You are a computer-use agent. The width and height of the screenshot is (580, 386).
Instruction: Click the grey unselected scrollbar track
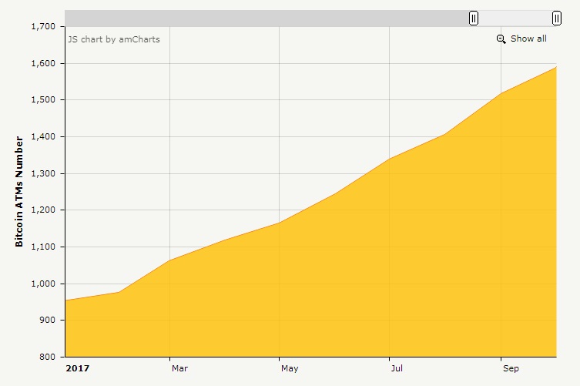(267, 18)
